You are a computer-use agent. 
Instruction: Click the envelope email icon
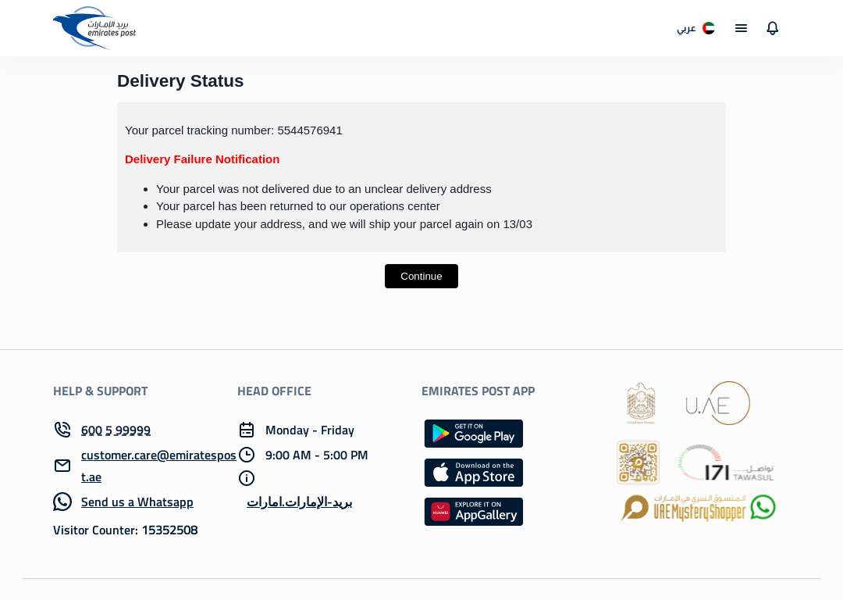coord(62,466)
